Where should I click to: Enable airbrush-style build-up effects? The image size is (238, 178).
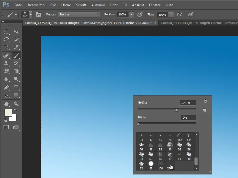point(180,15)
